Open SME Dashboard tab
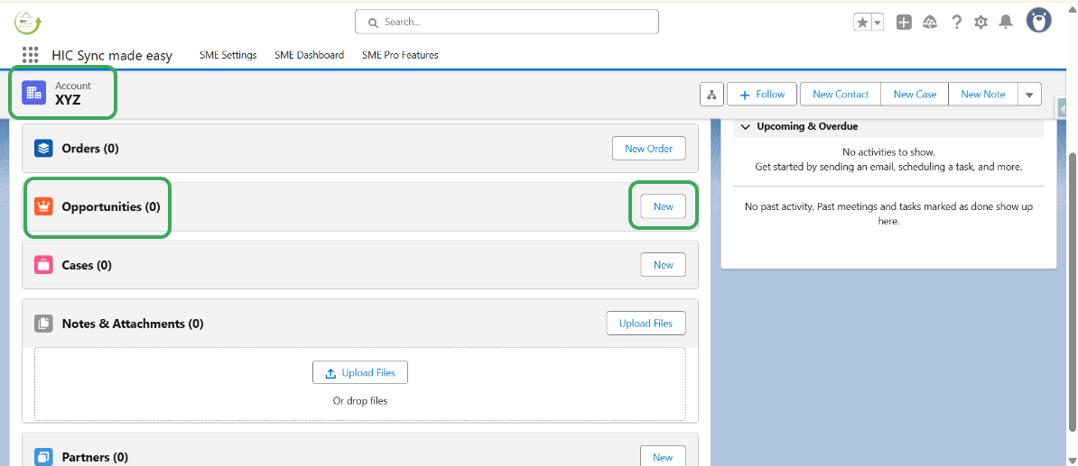 coord(310,55)
